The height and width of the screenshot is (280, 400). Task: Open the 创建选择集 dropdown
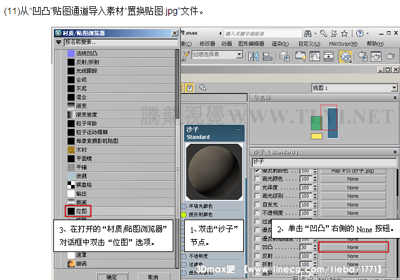point(239,55)
